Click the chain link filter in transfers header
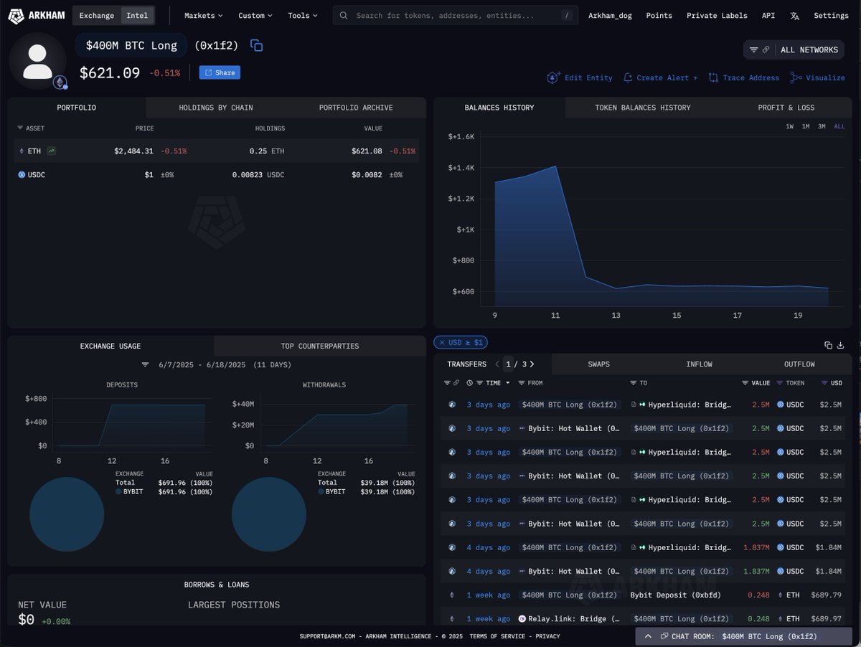The width and height of the screenshot is (861, 647). point(456,383)
